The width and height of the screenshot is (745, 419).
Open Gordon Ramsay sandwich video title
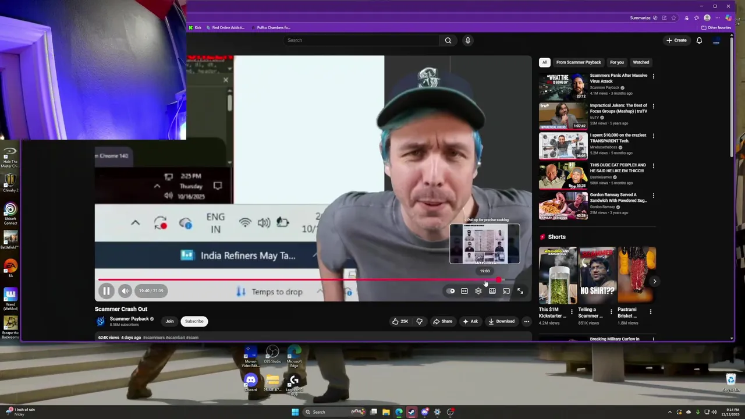619,197
